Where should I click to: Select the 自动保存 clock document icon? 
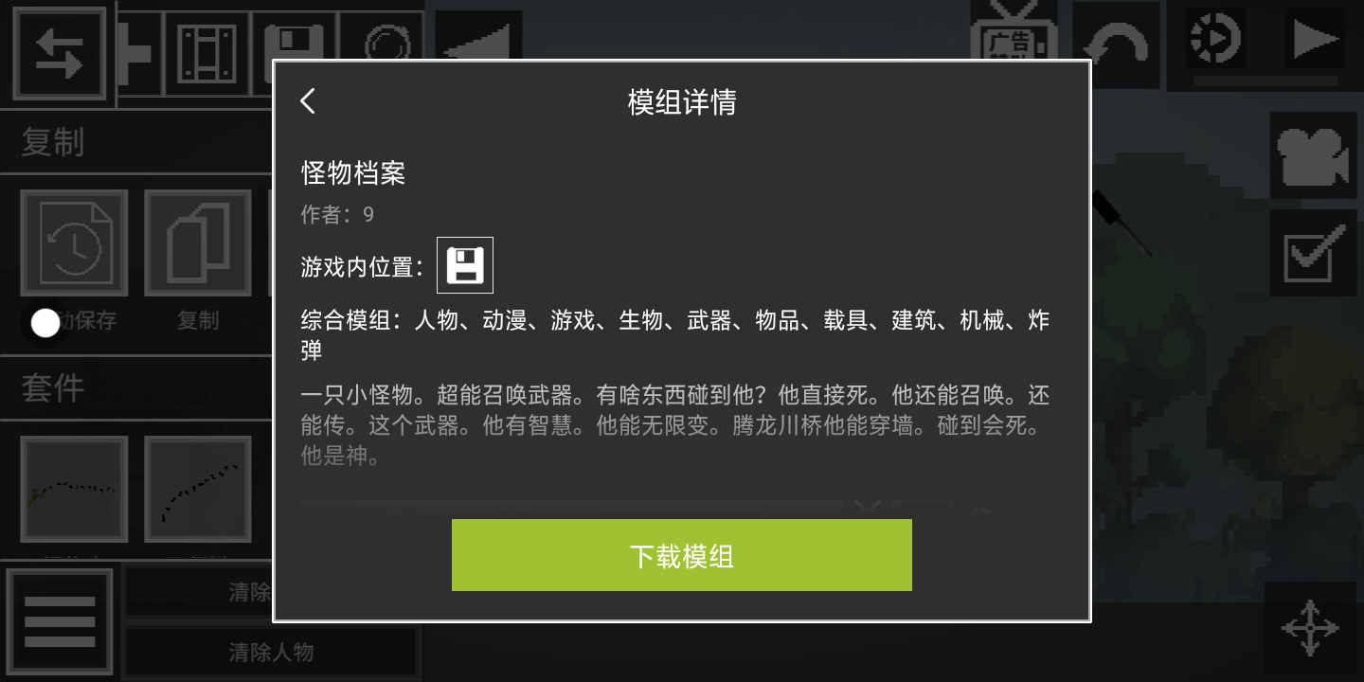(x=74, y=243)
